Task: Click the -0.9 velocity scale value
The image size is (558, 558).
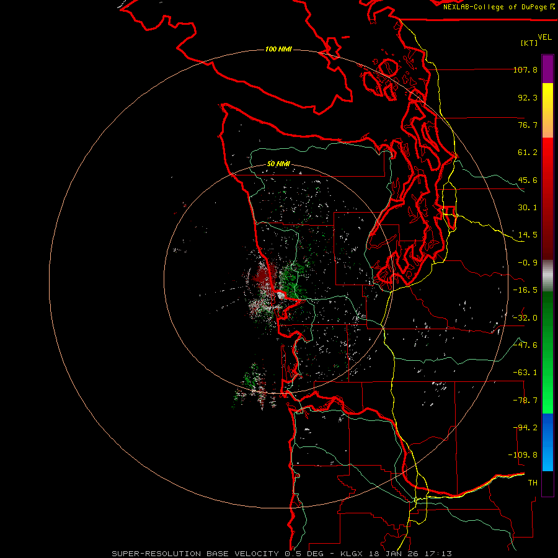Action: click(528, 263)
